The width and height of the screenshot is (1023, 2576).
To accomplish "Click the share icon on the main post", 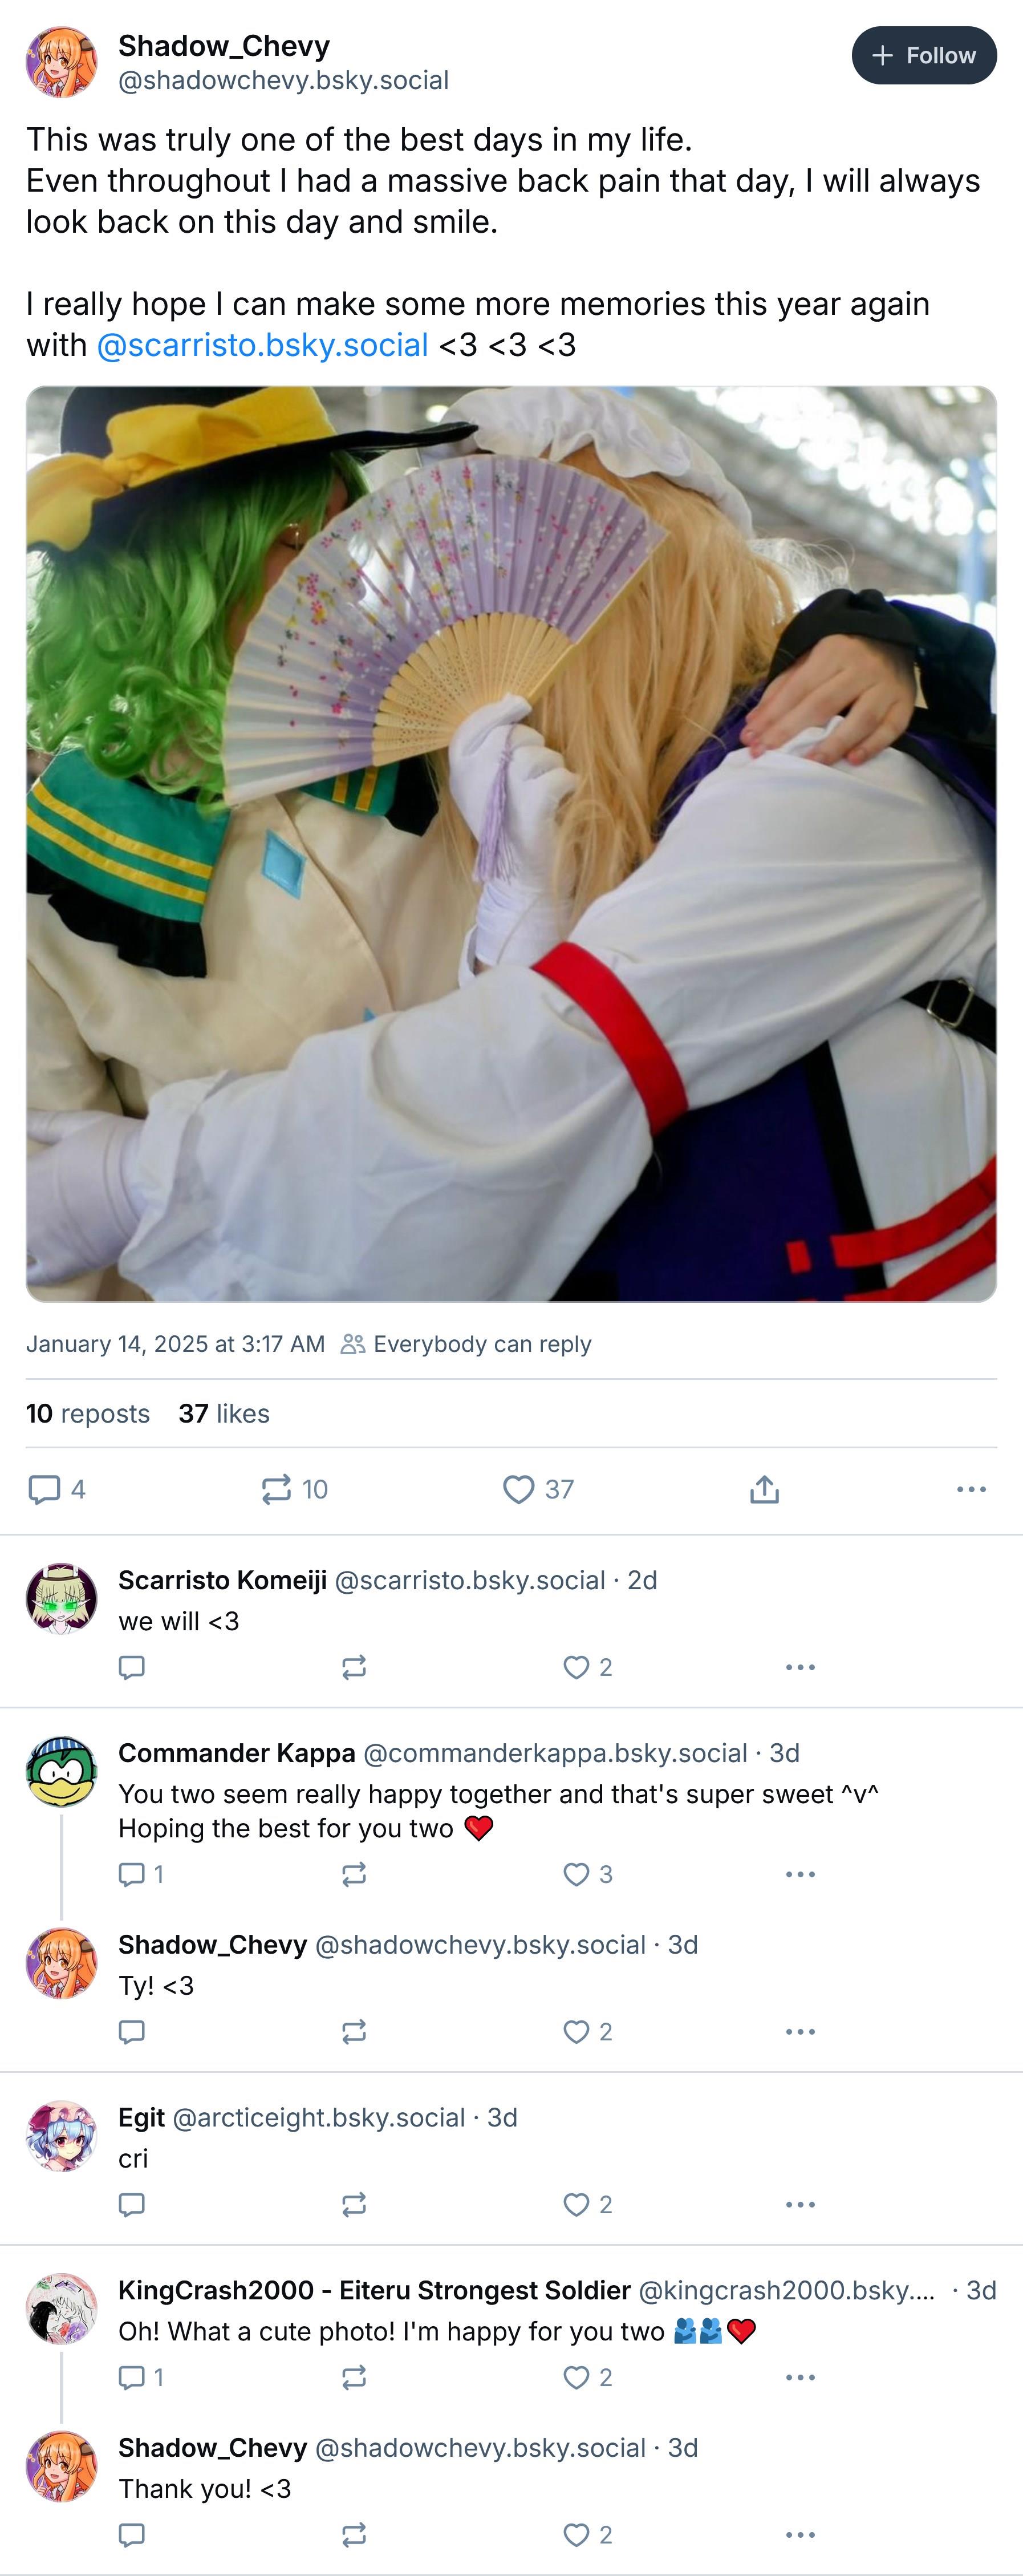I will 764,1489.
